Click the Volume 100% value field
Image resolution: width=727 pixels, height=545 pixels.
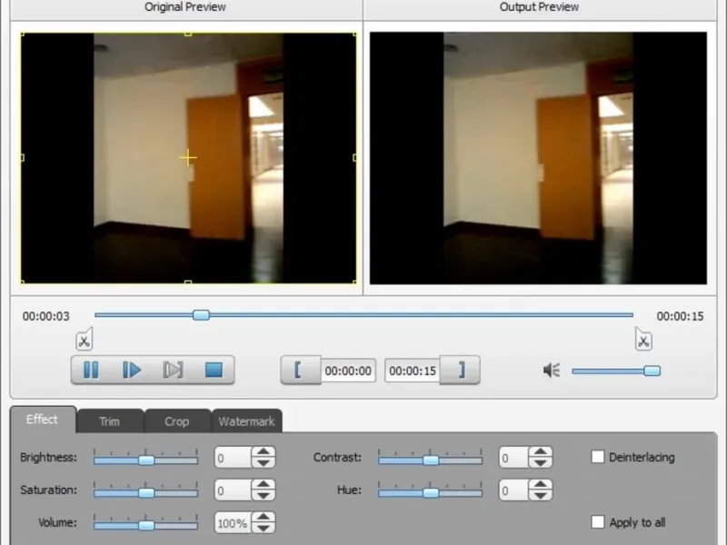tap(233, 523)
